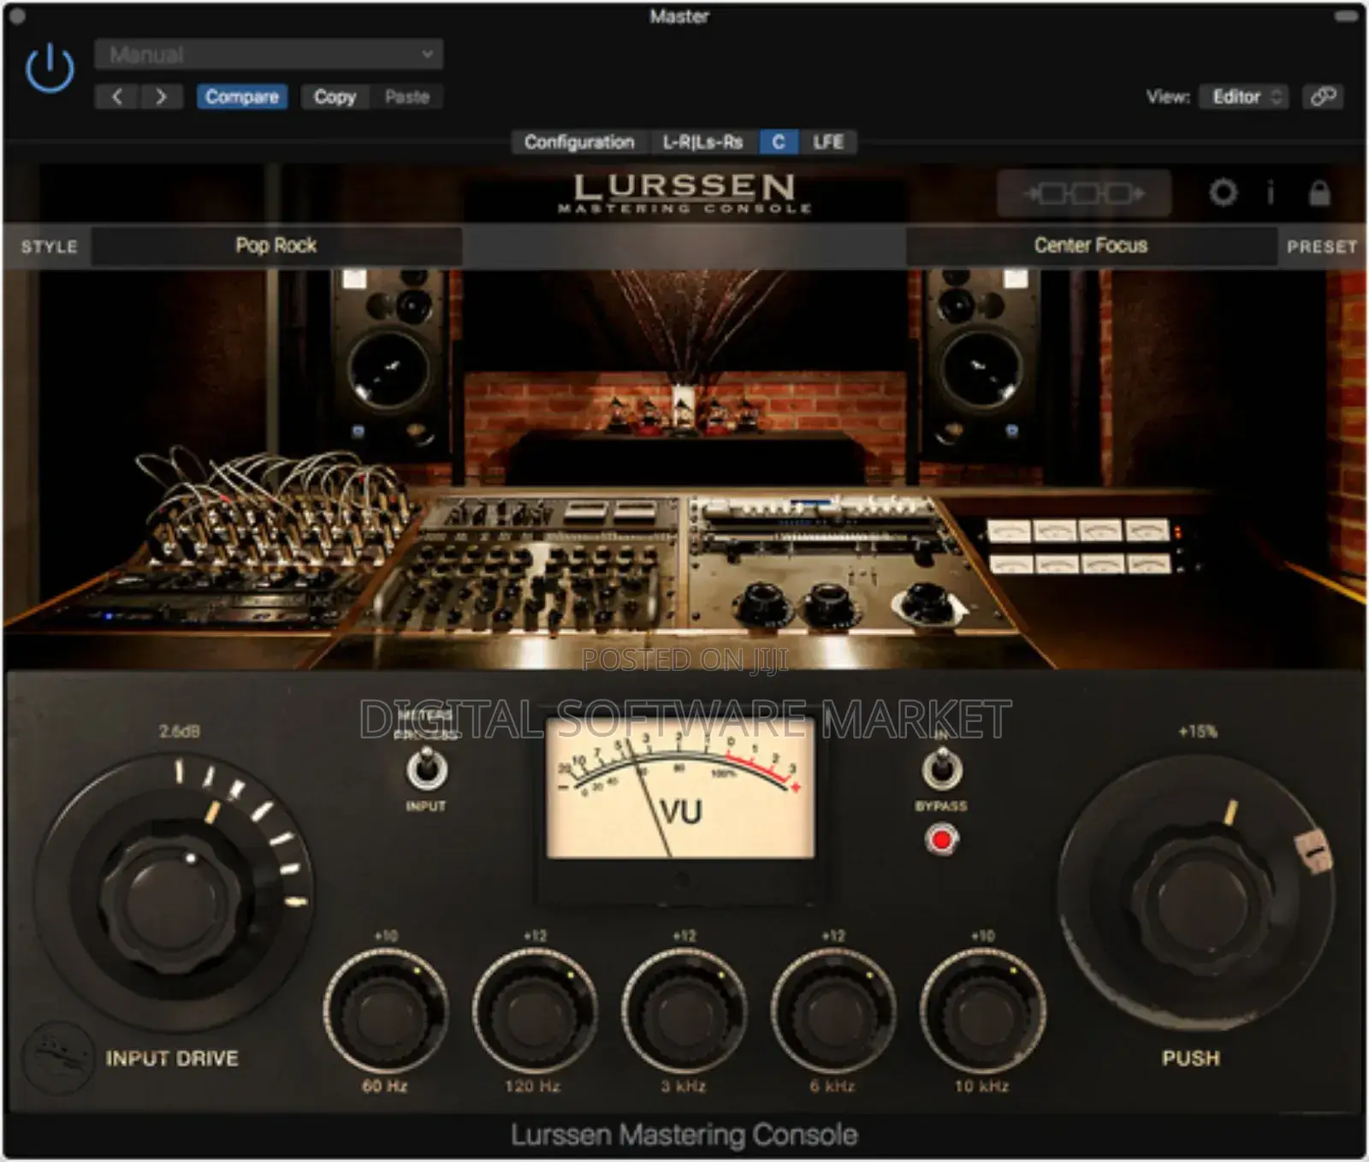Click the +15% push value
The height and width of the screenshot is (1162, 1369).
(x=1197, y=732)
